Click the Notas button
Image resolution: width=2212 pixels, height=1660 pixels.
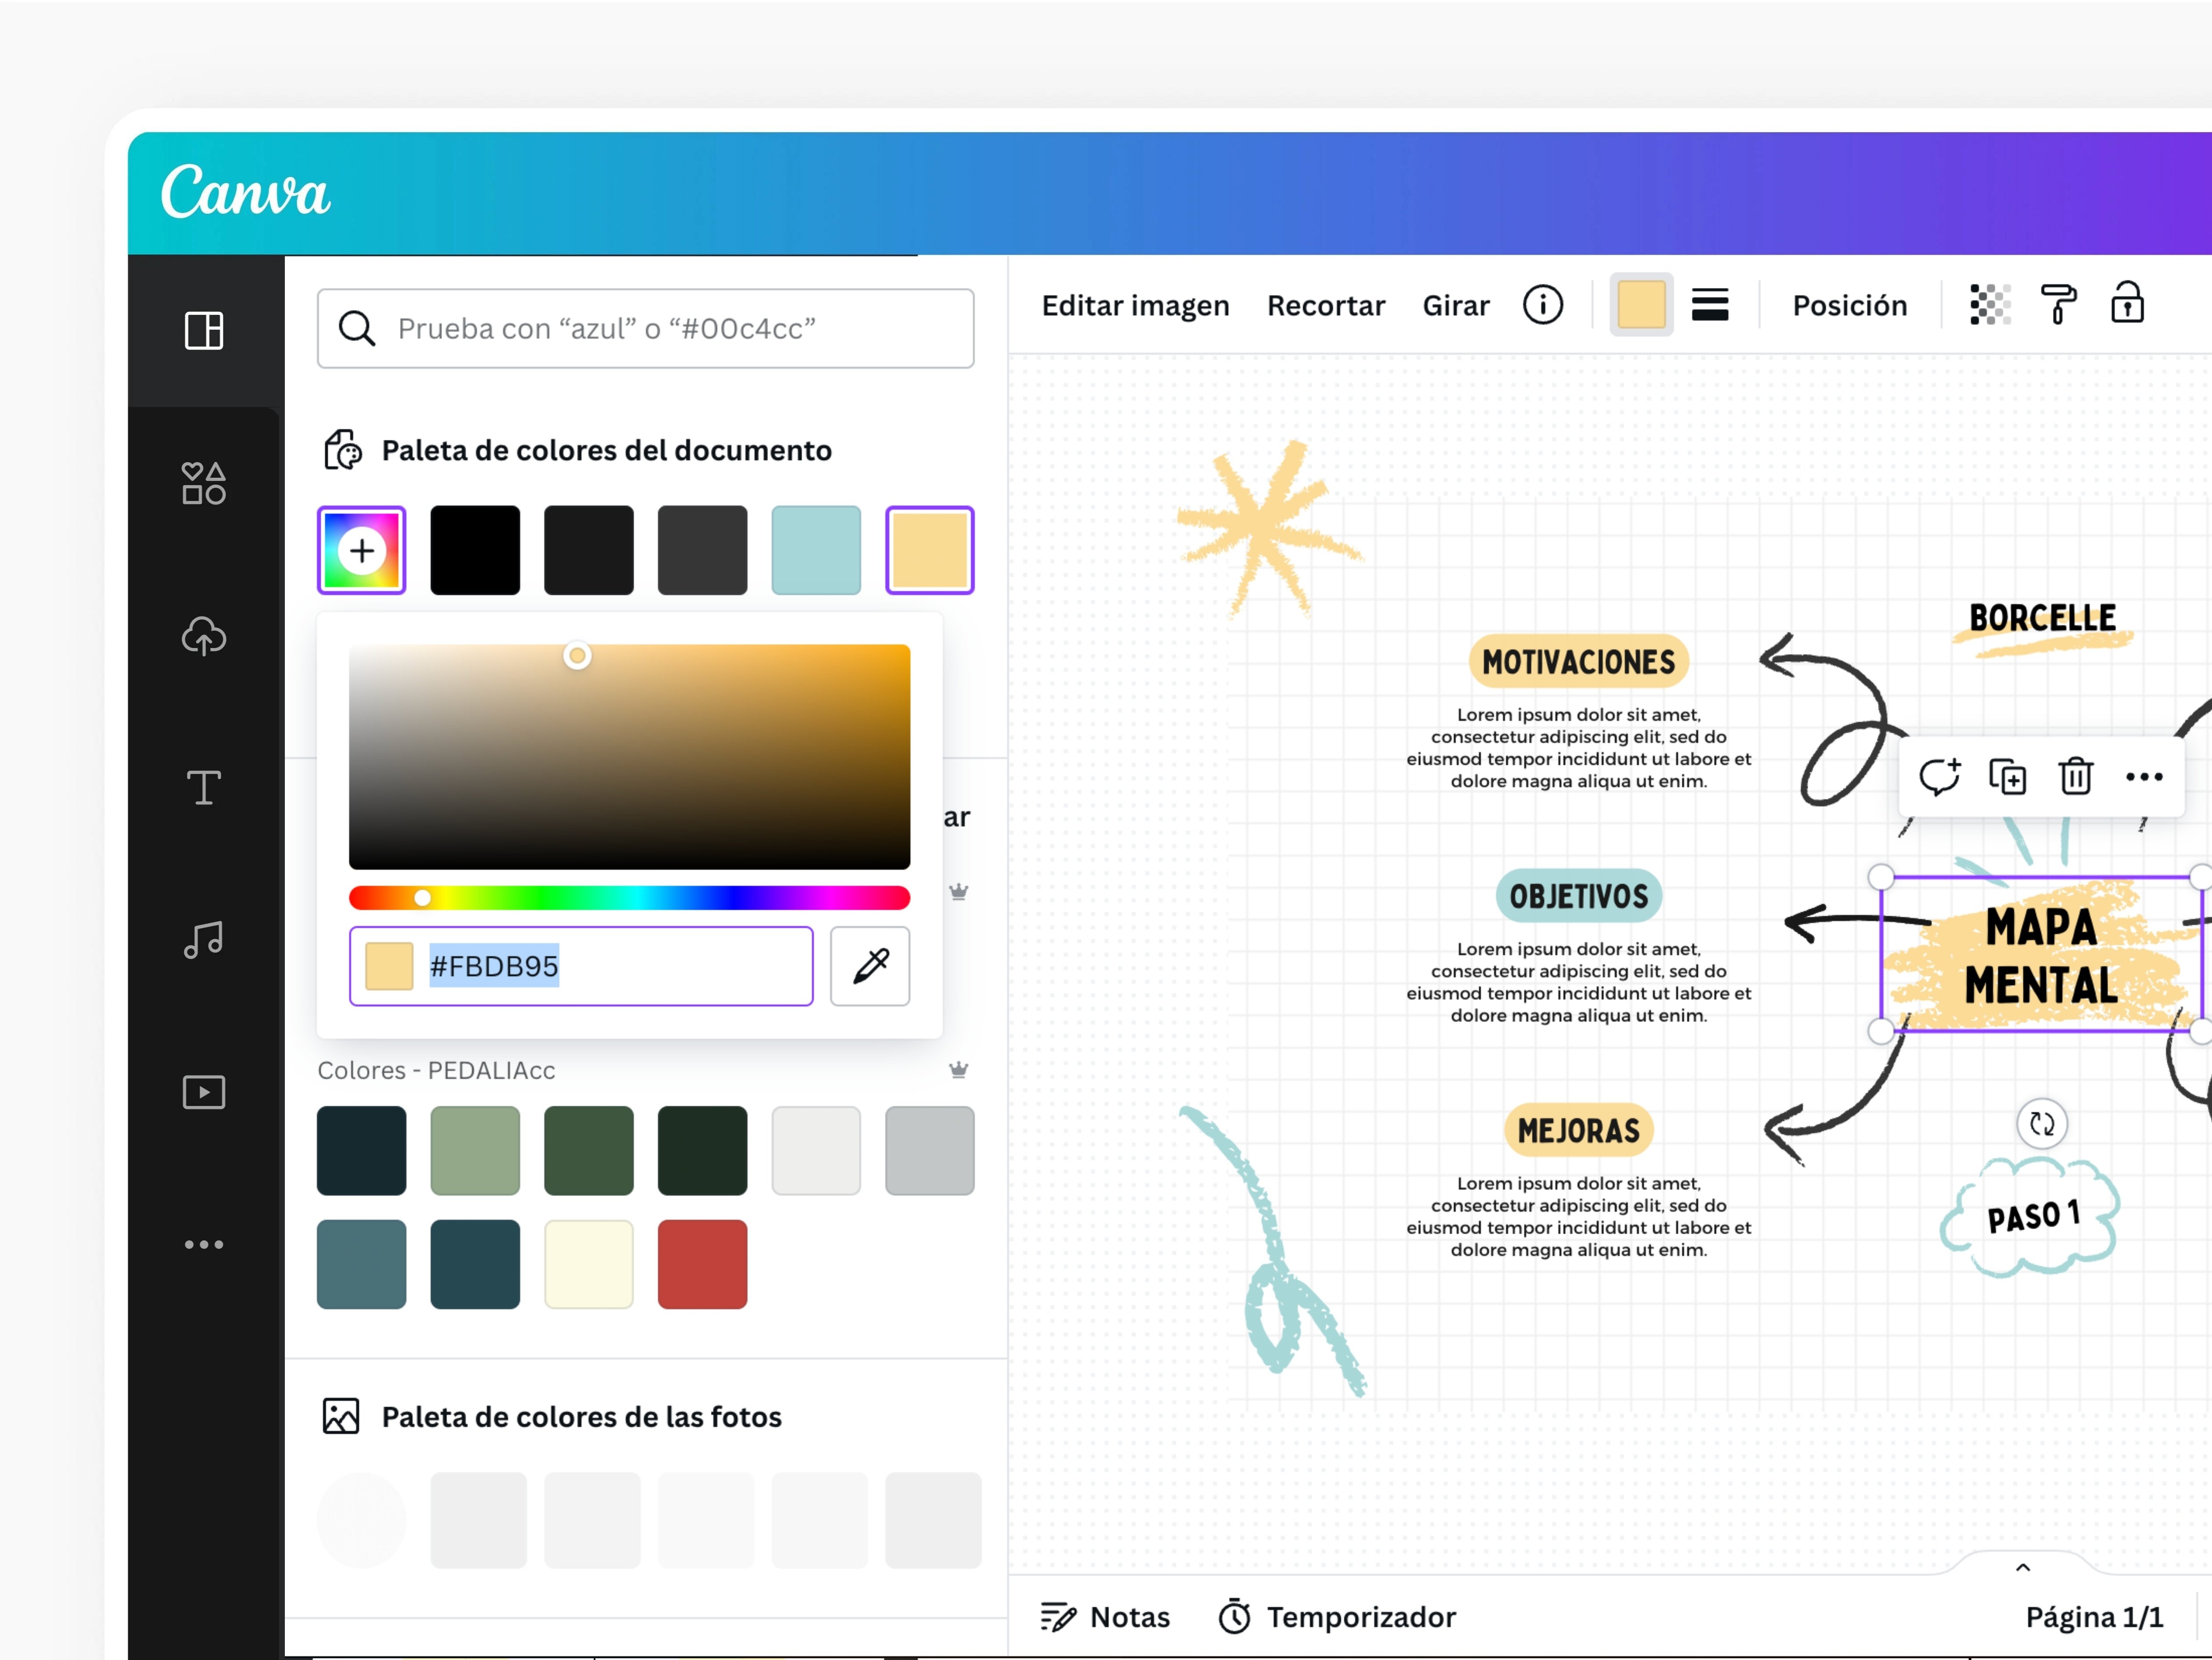[1105, 1616]
